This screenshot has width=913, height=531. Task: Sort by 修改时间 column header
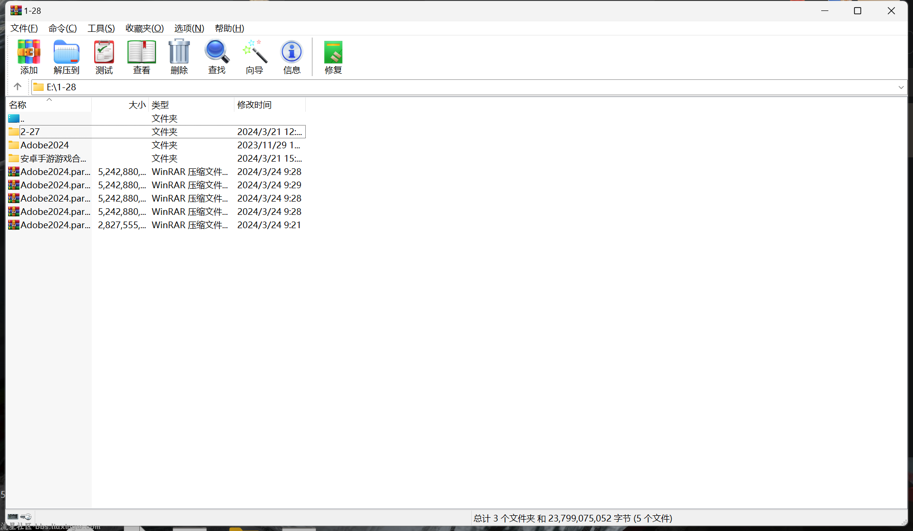click(x=270, y=105)
